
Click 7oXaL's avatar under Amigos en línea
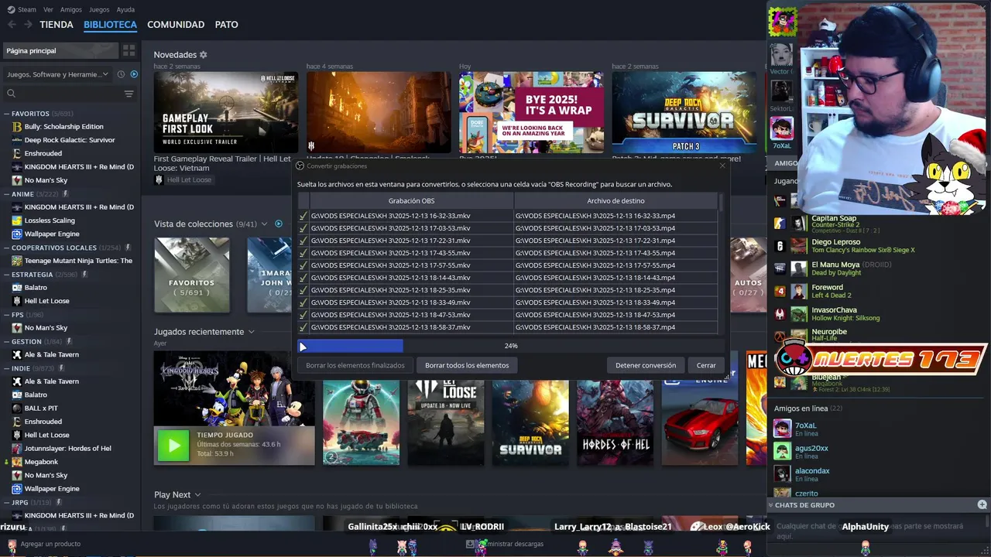click(x=783, y=429)
